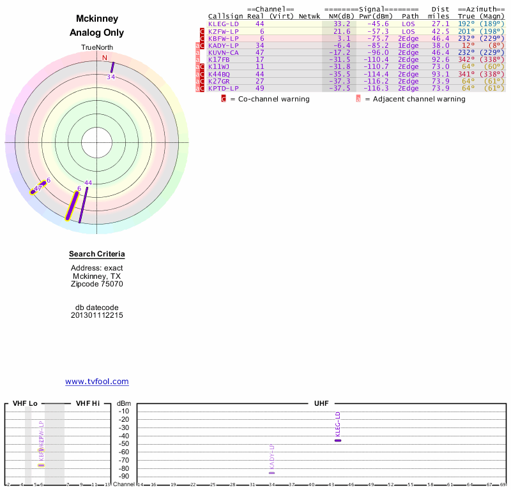Click the adjacent channel warning icon beside K17FB
Viewport: 511px width, 490px height.
point(197,59)
